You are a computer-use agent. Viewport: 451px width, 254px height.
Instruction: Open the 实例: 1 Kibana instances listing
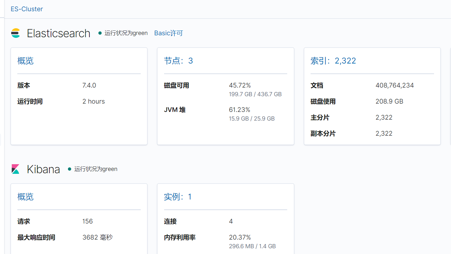178,197
